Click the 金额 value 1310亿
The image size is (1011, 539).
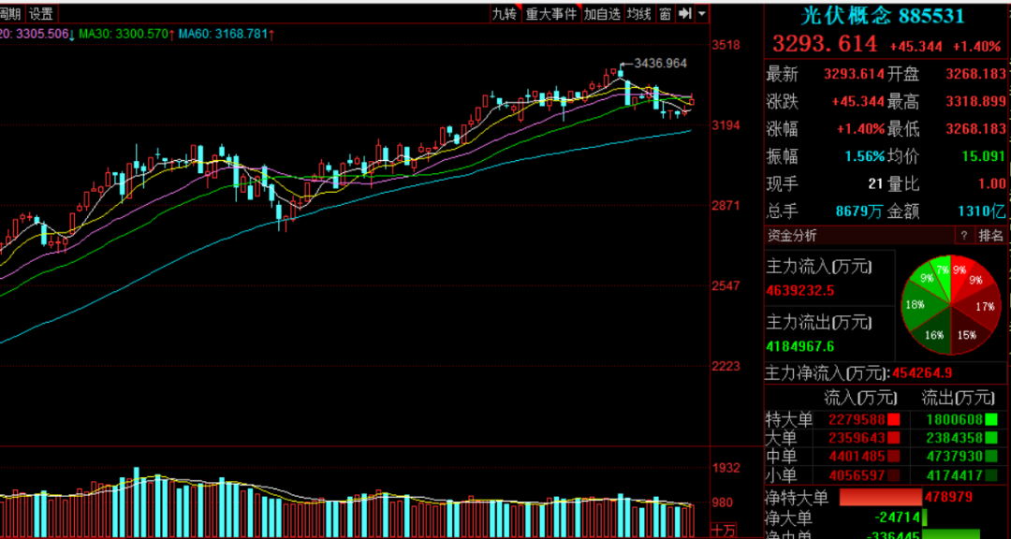[982, 211]
